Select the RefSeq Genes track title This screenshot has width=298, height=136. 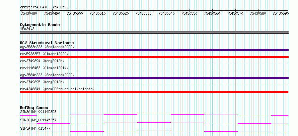pos(34,108)
